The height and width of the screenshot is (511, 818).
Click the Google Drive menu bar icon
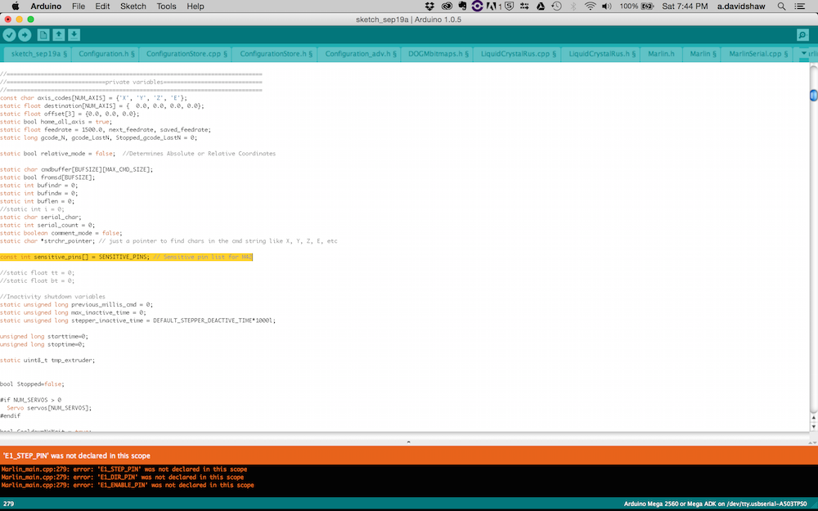[x=541, y=7]
